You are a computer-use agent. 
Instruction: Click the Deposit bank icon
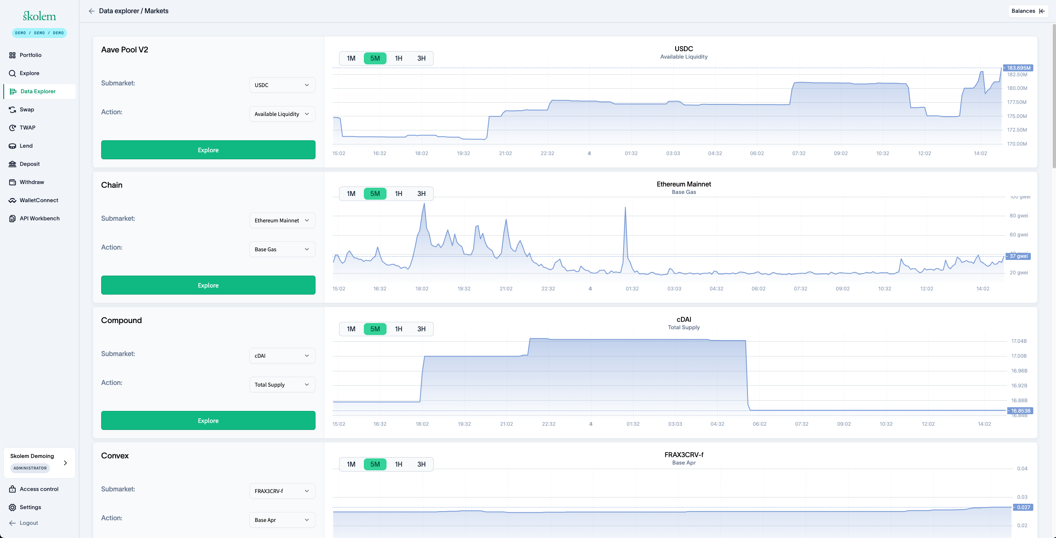coord(12,164)
